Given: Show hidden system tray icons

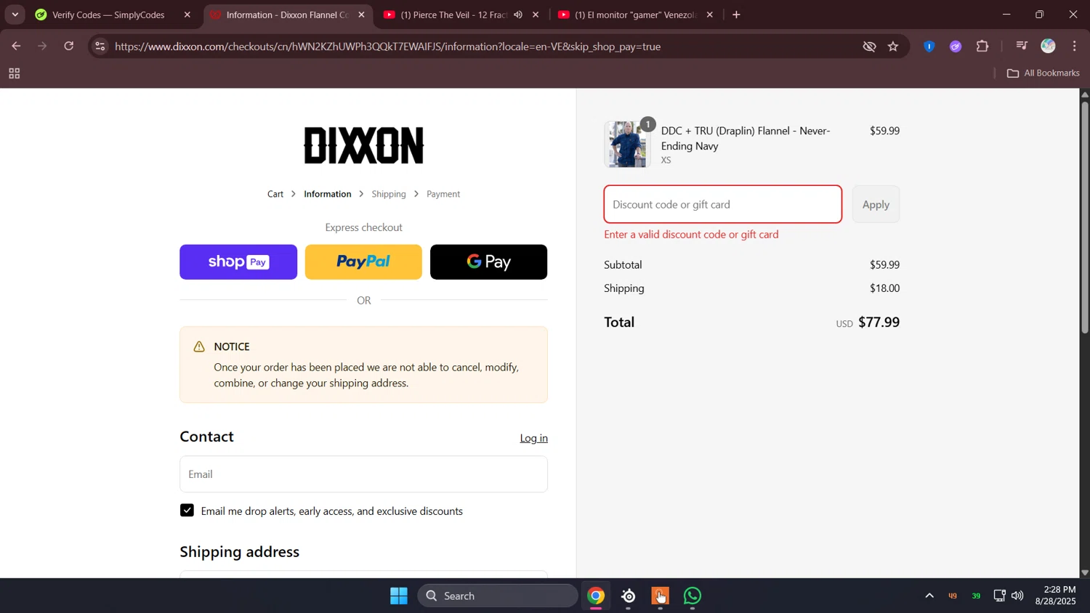Looking at the screenshot, I should 929,596.
